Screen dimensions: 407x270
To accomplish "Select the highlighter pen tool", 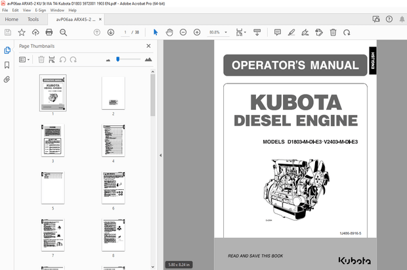I will [x=291, y=32].
